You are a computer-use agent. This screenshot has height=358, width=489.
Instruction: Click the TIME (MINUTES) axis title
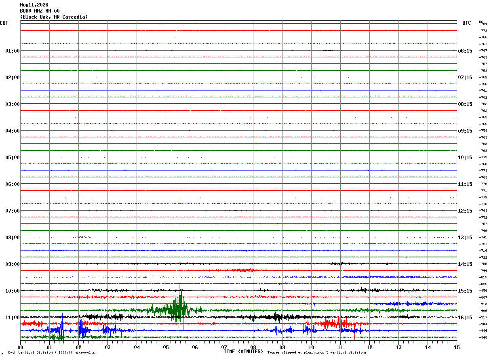(243, 352)
